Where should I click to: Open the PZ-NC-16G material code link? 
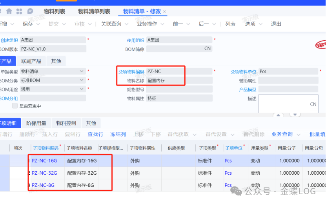point(44,161)
